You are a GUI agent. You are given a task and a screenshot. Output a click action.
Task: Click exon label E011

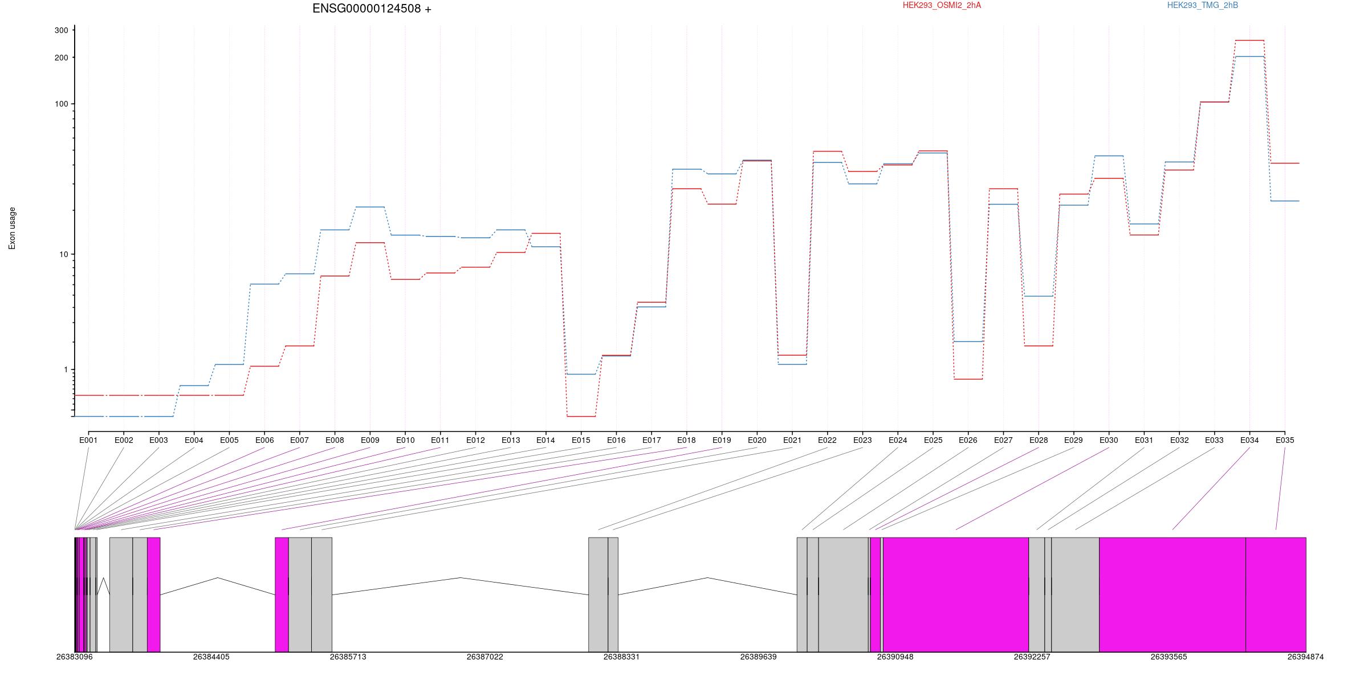click(440, 440)
